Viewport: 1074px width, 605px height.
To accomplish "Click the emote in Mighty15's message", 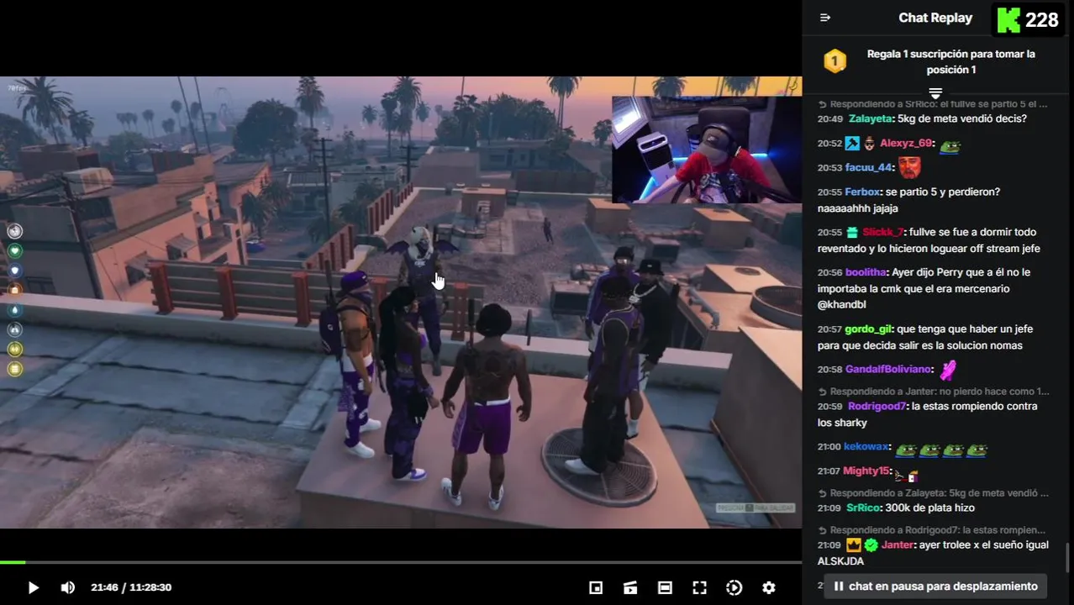I will (906, 475).
